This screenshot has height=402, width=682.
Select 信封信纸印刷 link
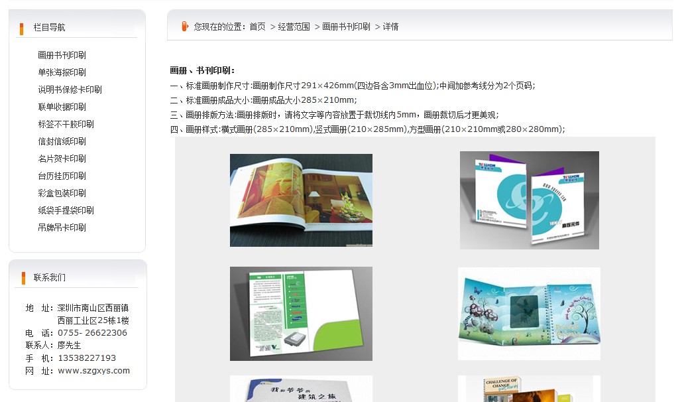(62, 141)
